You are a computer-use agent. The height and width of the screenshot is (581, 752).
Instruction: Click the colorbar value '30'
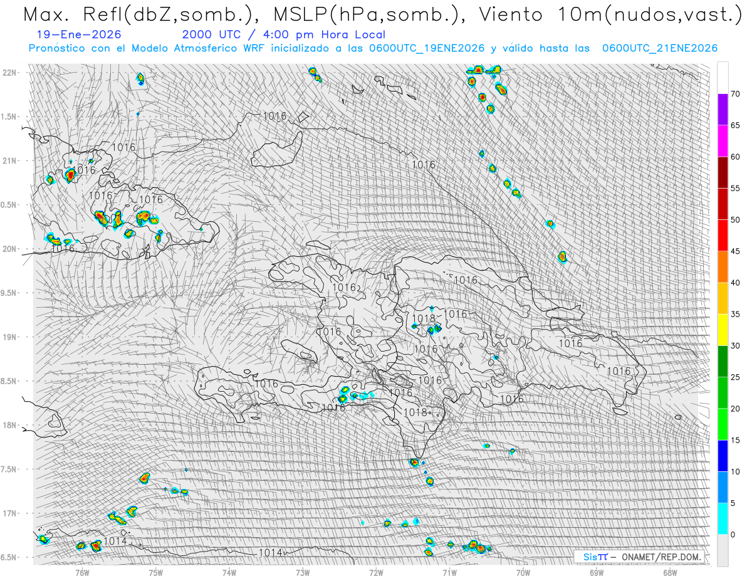[x=736, y=345]
